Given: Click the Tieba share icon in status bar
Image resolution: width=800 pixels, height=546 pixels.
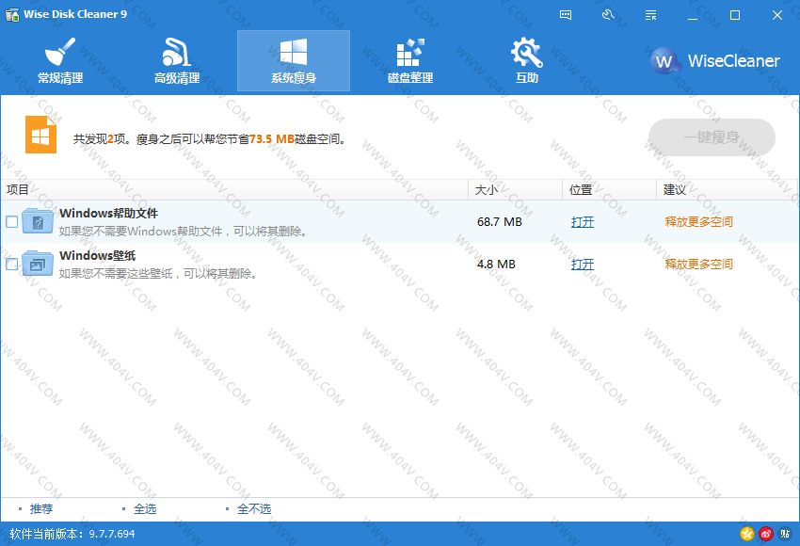Looking at the screenshot, I should coord(785,534).
